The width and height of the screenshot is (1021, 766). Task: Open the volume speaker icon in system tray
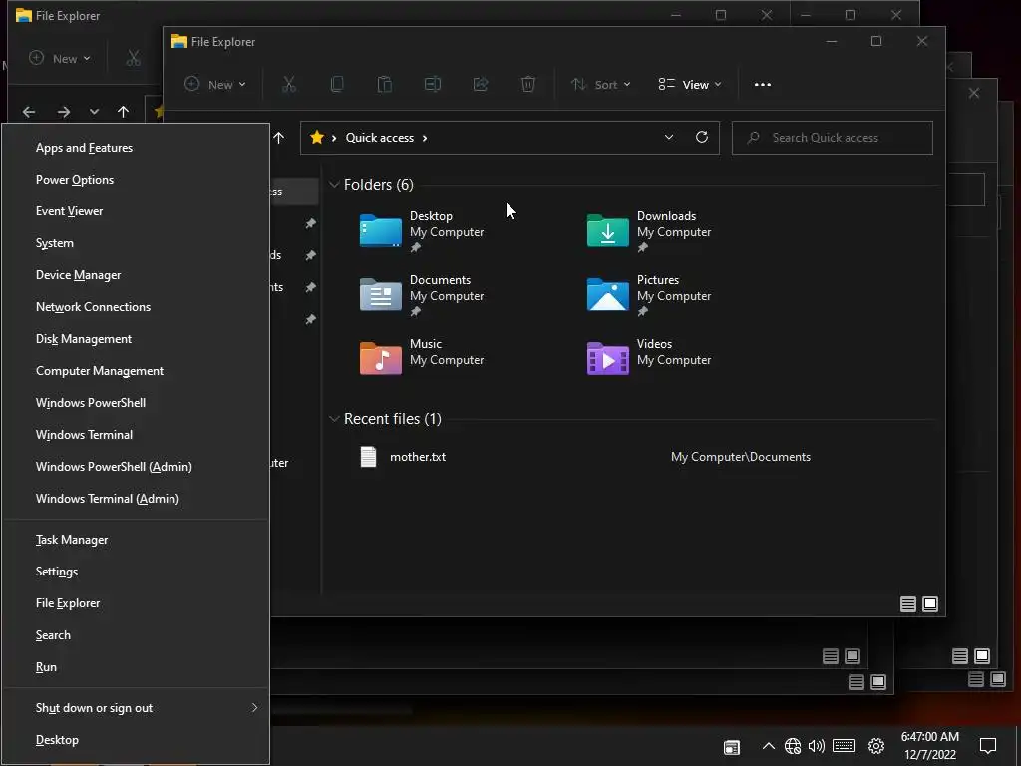816,746
